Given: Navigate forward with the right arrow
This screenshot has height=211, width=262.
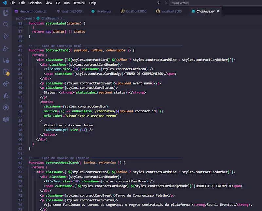Looking at the screenshot, I should click(165, 3).
